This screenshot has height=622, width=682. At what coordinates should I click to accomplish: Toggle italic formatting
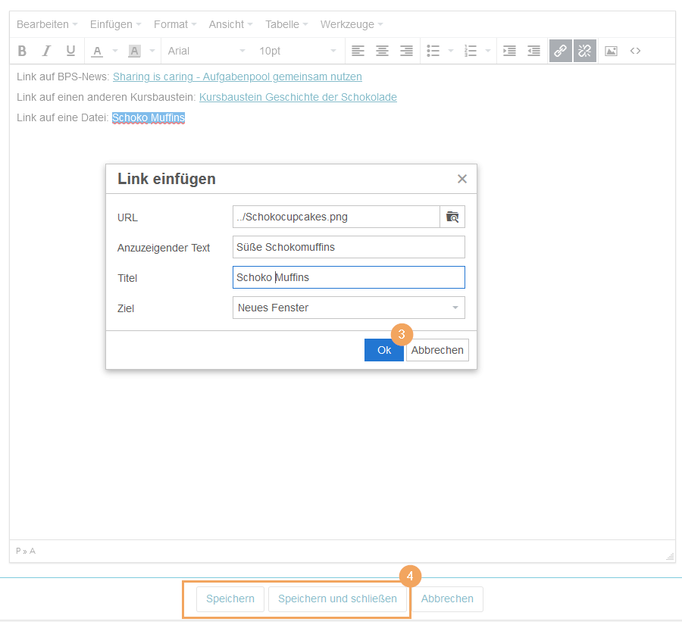click(x=46, y=51)
